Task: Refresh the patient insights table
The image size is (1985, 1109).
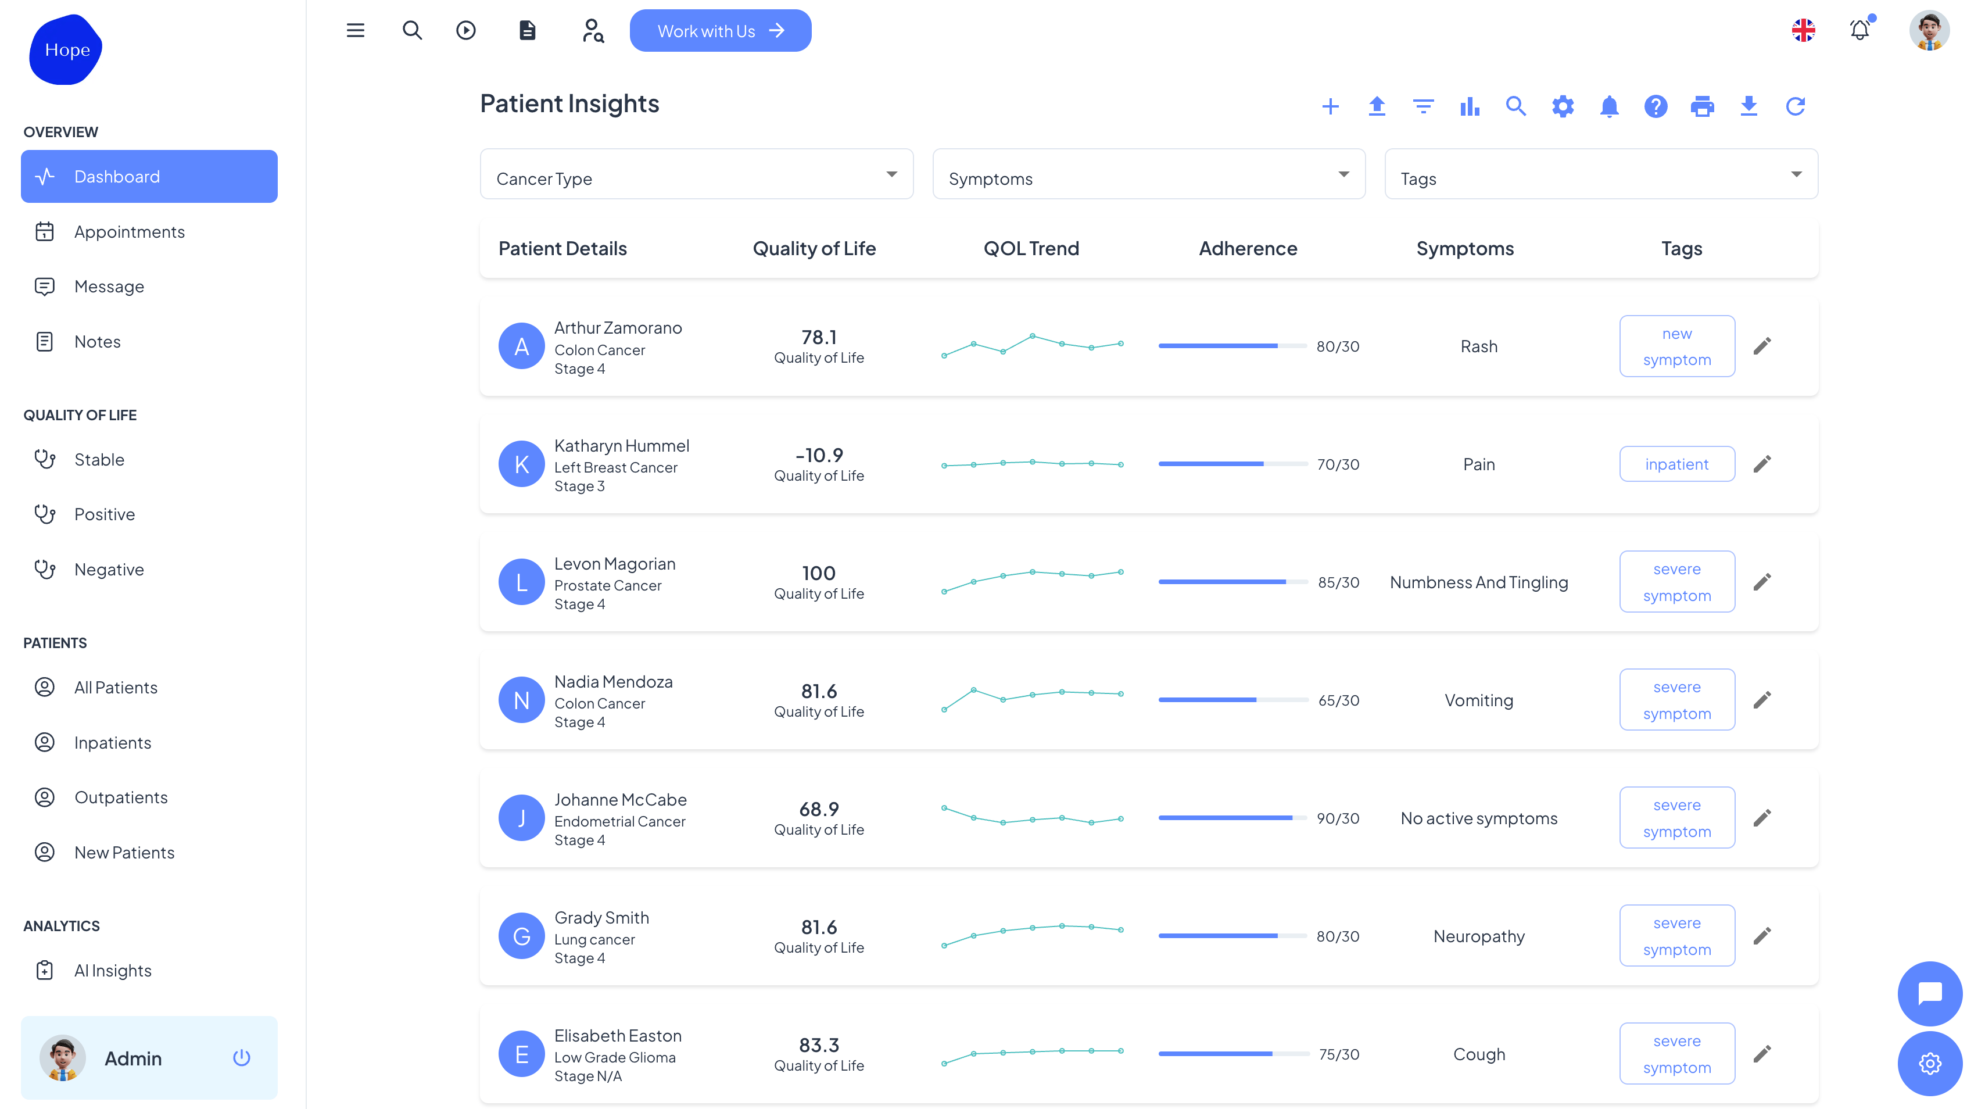Action: tap(1796, 106)
